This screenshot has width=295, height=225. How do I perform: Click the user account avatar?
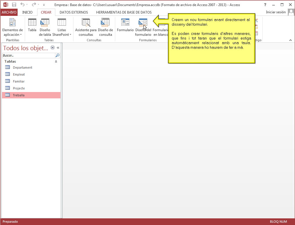291,12
